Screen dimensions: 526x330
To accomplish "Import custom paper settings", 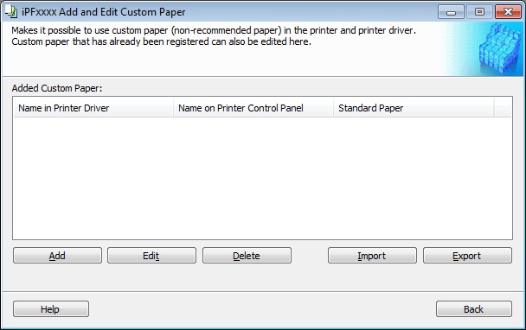I will pyautogui.click(x=372, y=256).
